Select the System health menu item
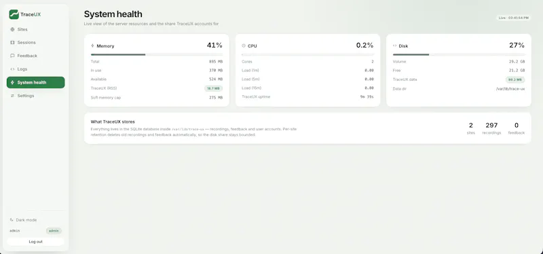This screenshot has width=543, height=254. tap(36, 82)
